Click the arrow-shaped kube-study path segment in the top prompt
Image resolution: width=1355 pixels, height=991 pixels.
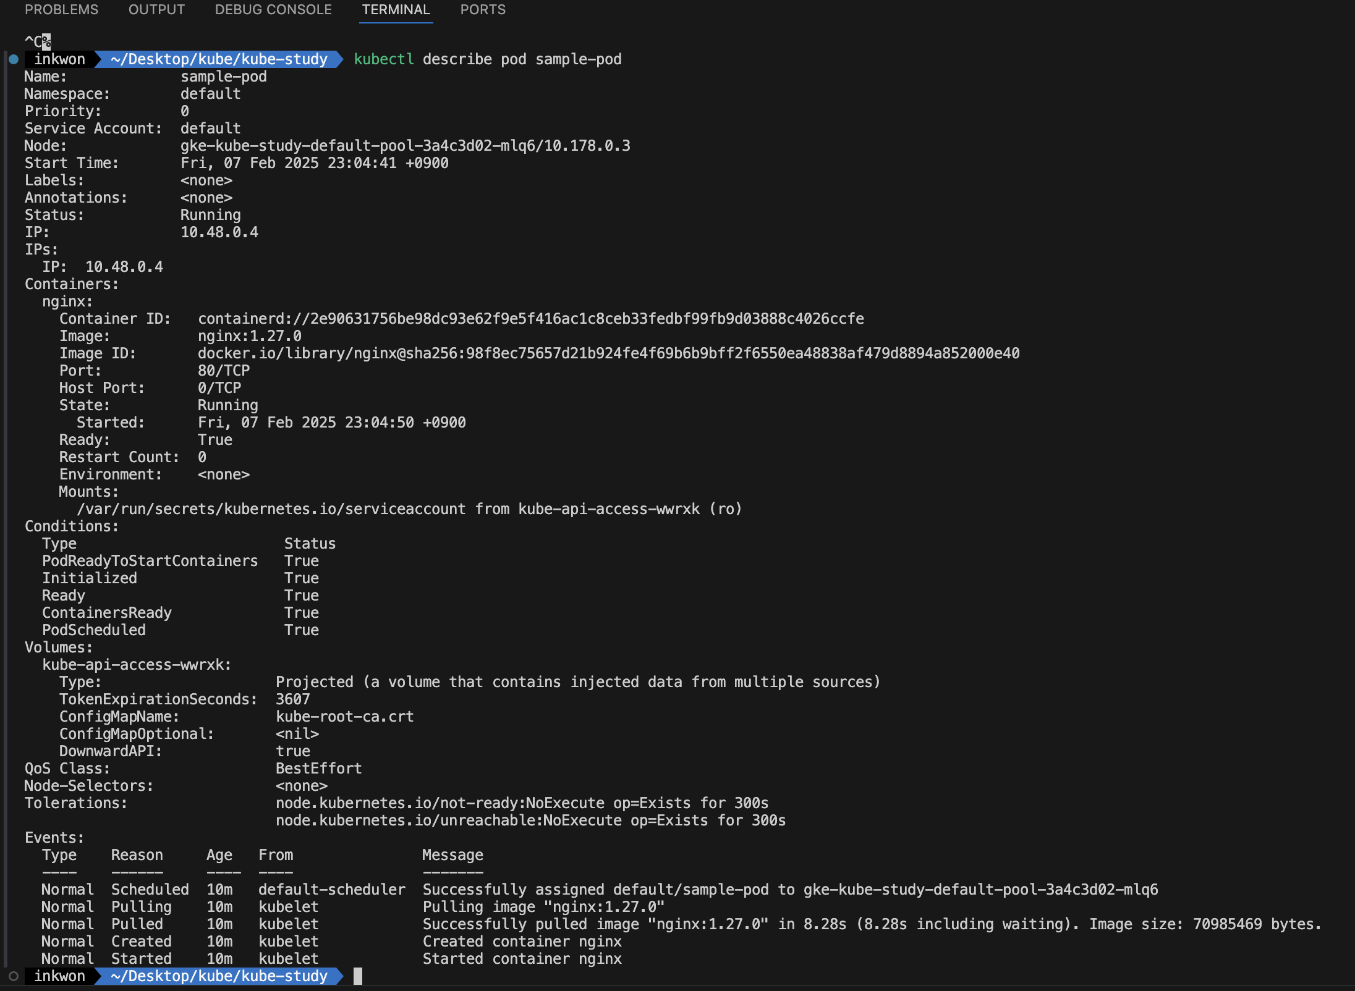tap(219, 59)
